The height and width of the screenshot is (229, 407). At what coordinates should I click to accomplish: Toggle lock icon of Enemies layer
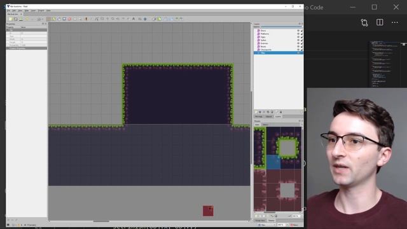pos(301,43)
